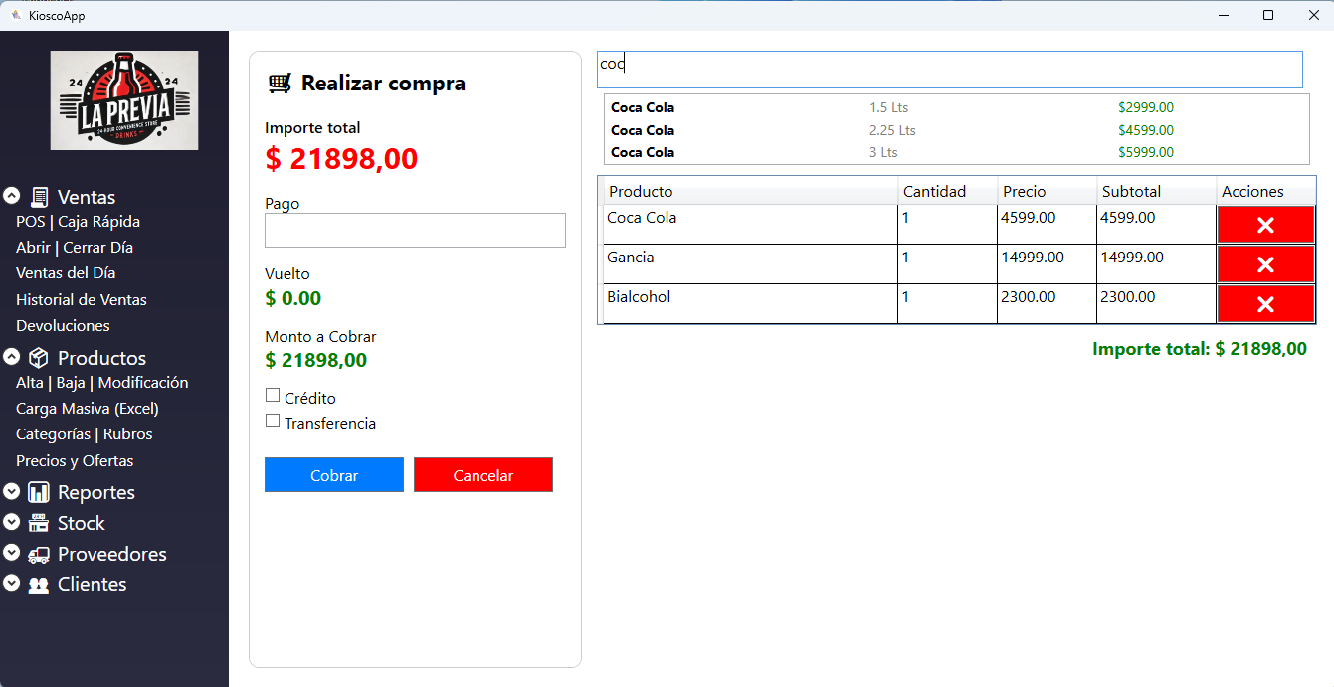Remove Bialcohol item from the list
The image size is (1334, 687).
[x=1265, y=304]
